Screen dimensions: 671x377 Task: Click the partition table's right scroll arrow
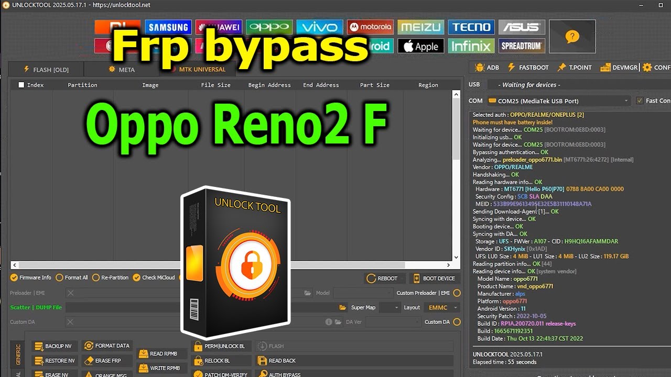click(449, 265)
